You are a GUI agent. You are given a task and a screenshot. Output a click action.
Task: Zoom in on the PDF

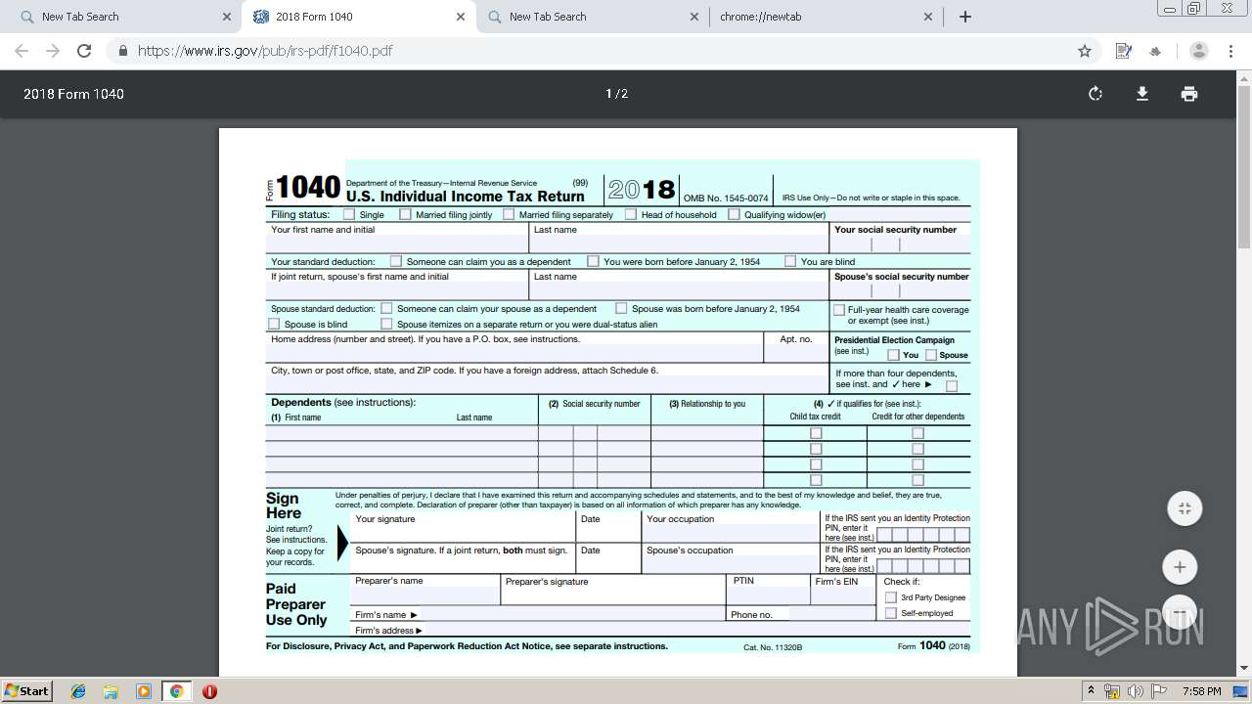(x=1180, y=567)
